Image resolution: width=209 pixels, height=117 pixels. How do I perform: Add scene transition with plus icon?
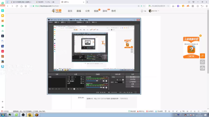(x=117, y=80)
